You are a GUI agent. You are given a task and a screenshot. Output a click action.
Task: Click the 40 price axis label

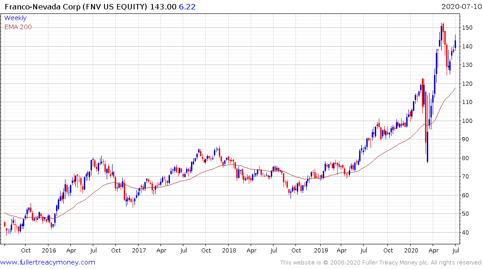(466, 232)
